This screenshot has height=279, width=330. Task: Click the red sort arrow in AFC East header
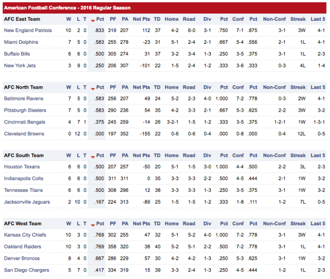pos(93,20)
